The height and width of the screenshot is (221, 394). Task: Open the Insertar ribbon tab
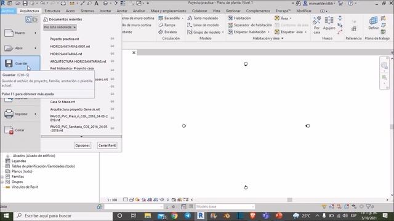(105, 11)
